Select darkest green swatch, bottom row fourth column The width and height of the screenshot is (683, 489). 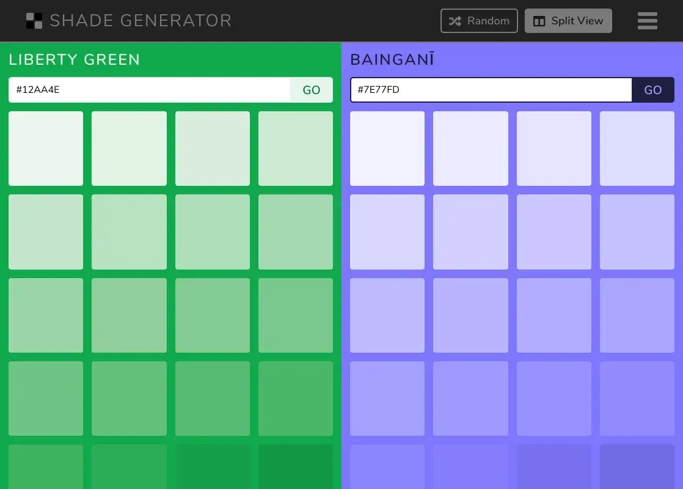[x=296, y=467]
